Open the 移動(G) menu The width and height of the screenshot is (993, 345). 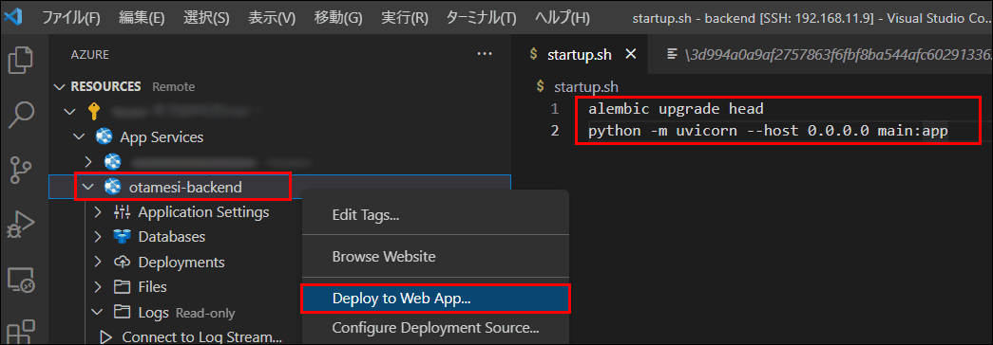(x=338, y=18)
